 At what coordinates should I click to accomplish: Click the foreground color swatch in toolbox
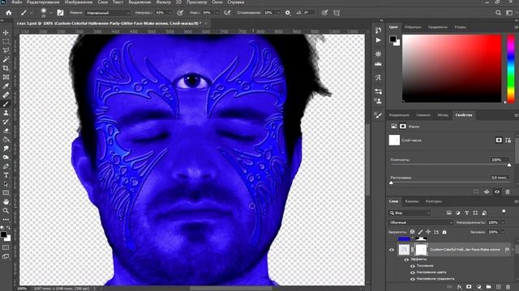tap(3, 234)
